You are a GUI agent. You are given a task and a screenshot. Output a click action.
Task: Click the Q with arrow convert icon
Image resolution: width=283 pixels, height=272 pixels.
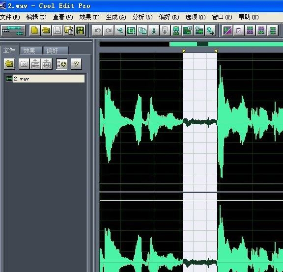click(x=210, y=30)
